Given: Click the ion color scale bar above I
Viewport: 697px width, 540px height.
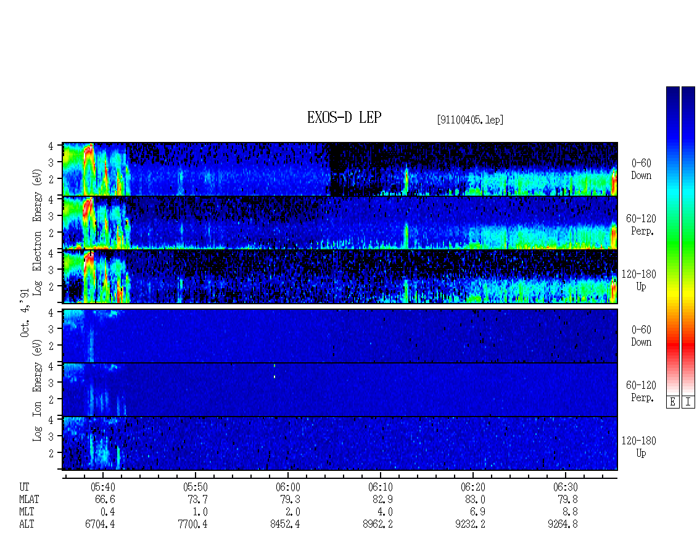Looking at the screenshot, I should (688, 241).
